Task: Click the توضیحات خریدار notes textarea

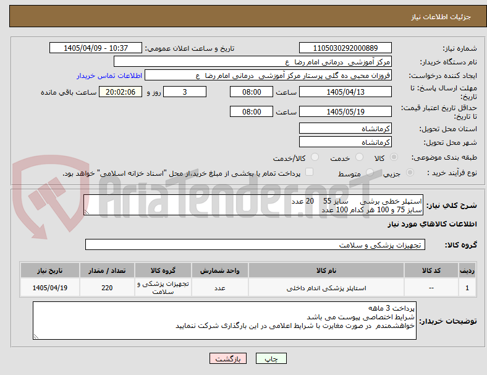Action: click(224, 321)
